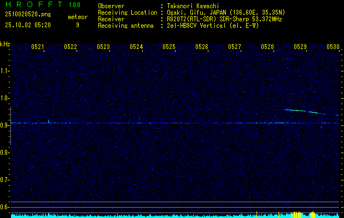Click the Receiving Location label
344x218 pixels.
127,13
